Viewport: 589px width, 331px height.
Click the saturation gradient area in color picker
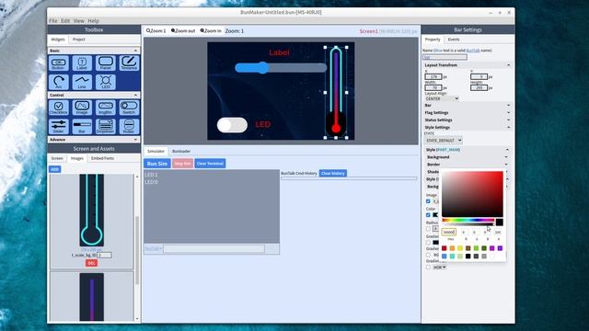(x=472, y=194)
